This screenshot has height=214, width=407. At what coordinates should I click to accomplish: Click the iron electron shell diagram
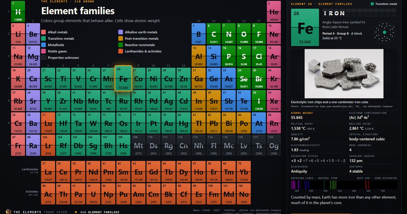(385, 32)
